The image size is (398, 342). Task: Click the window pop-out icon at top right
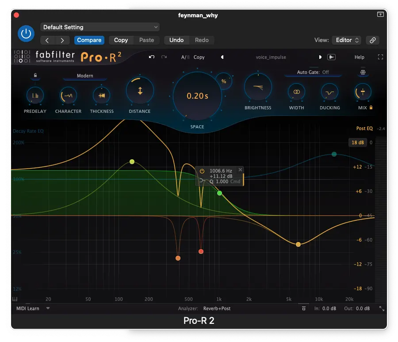point(380,14)
